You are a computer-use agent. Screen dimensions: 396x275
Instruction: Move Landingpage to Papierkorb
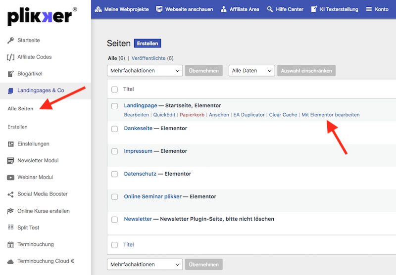(x=192, y=115)
